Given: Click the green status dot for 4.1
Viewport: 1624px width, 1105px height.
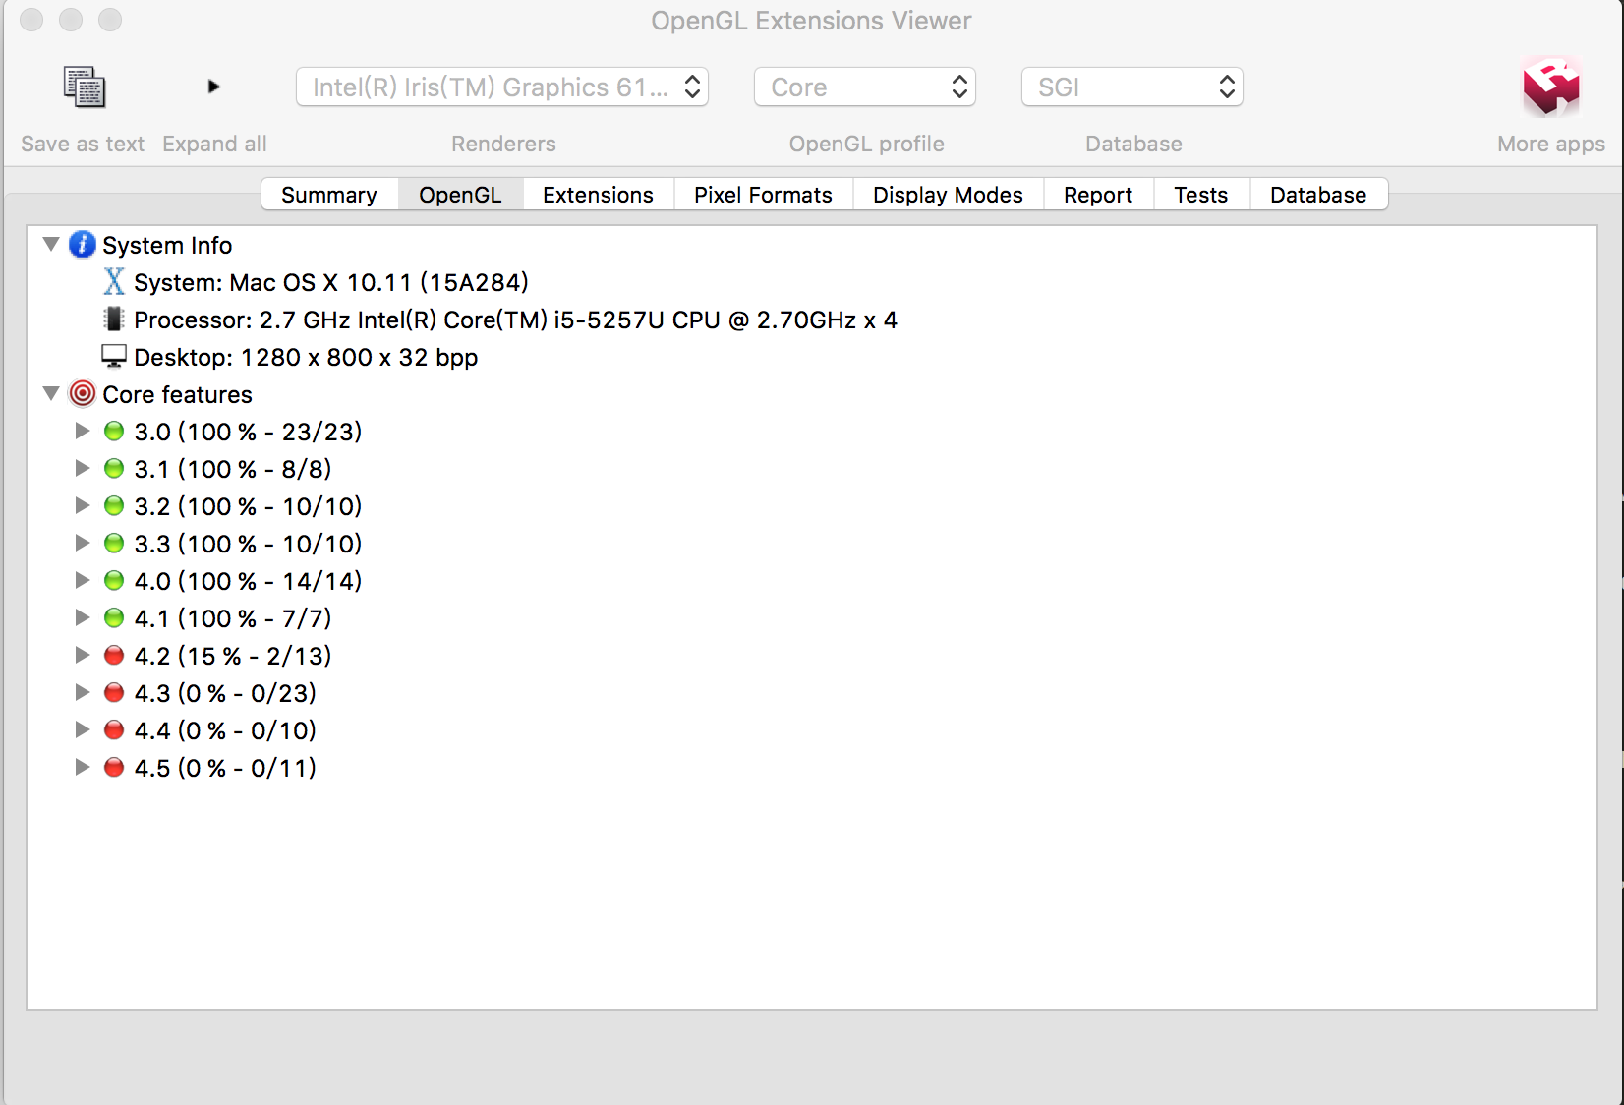Looking at the screenshot, I should point(114,618).
